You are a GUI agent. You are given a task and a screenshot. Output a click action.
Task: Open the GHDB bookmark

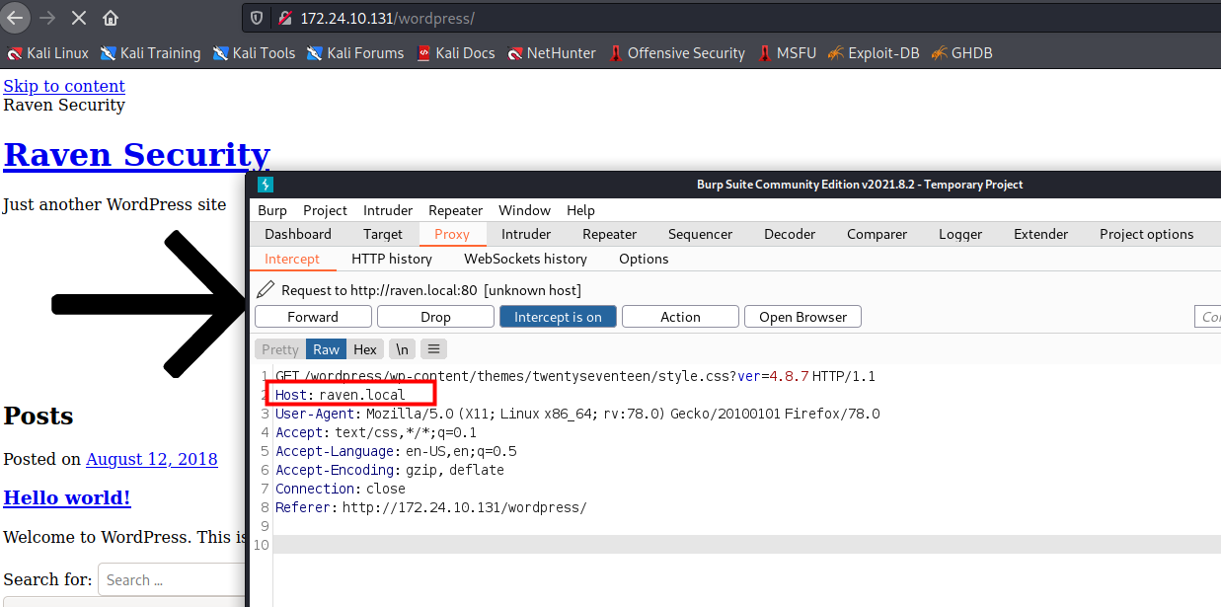960,53
